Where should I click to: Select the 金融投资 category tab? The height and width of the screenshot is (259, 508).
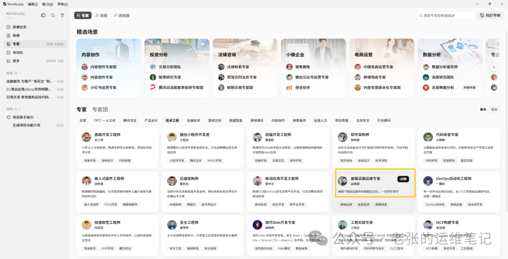point(193,120)
